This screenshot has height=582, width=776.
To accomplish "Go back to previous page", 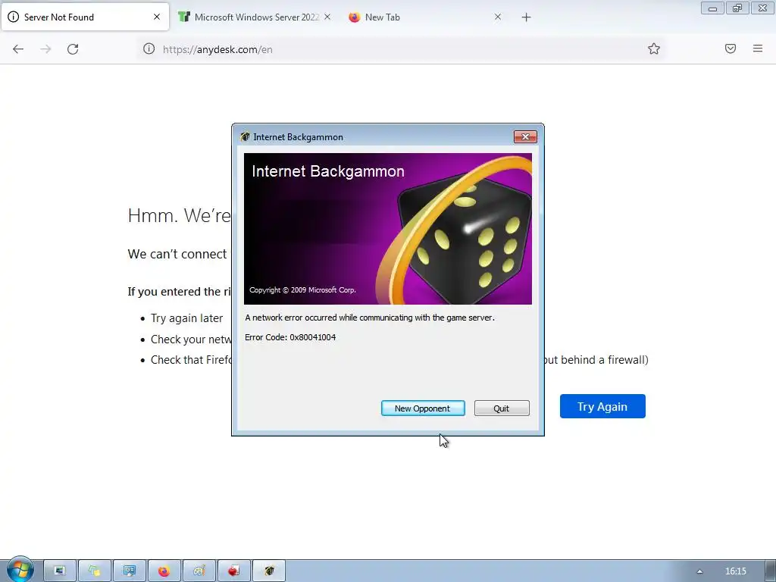I will tap(18, 49).
